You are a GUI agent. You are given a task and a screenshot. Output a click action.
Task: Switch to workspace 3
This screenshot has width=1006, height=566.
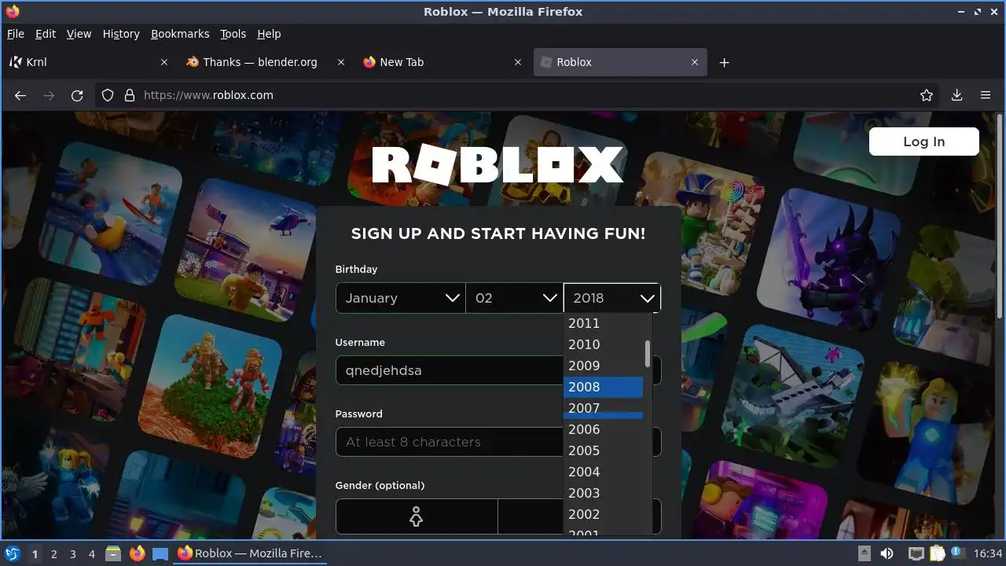point(72,554)
